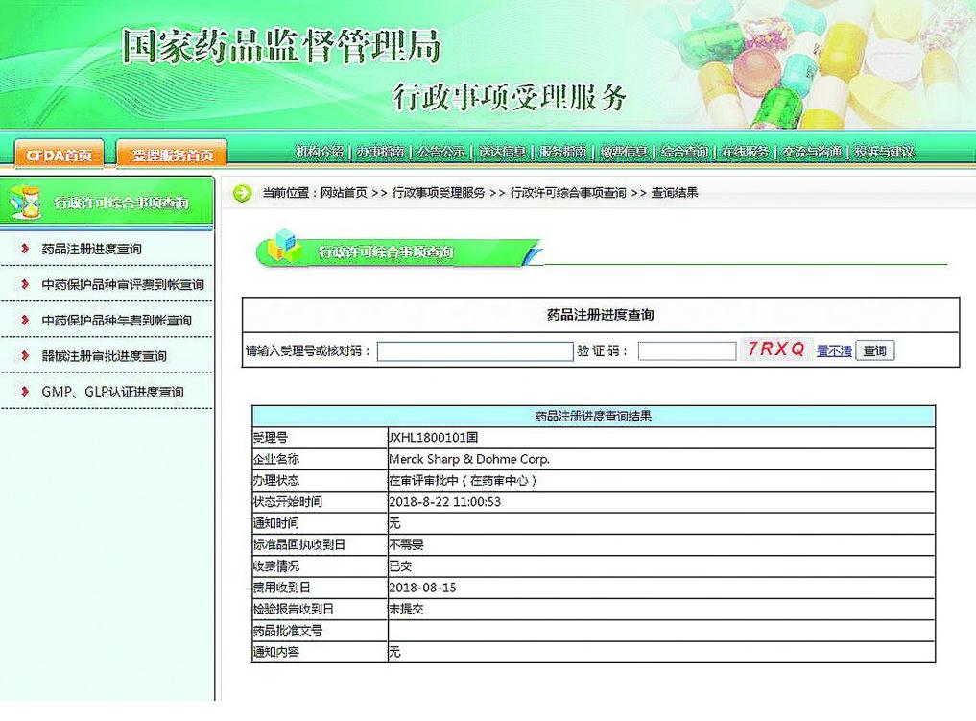Viewport: 976px width, 721px height.
Task: Click the 看不清 captcha refresh link
Action: 834,351
